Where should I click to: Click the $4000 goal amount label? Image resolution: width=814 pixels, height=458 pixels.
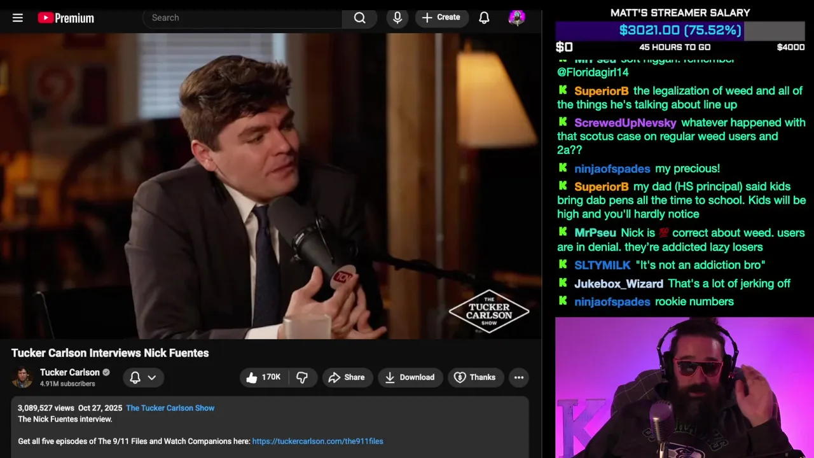(790, 47)
